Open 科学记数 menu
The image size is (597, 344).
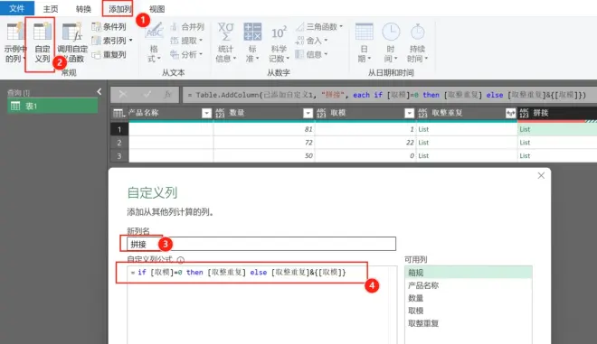click(280, 42)
